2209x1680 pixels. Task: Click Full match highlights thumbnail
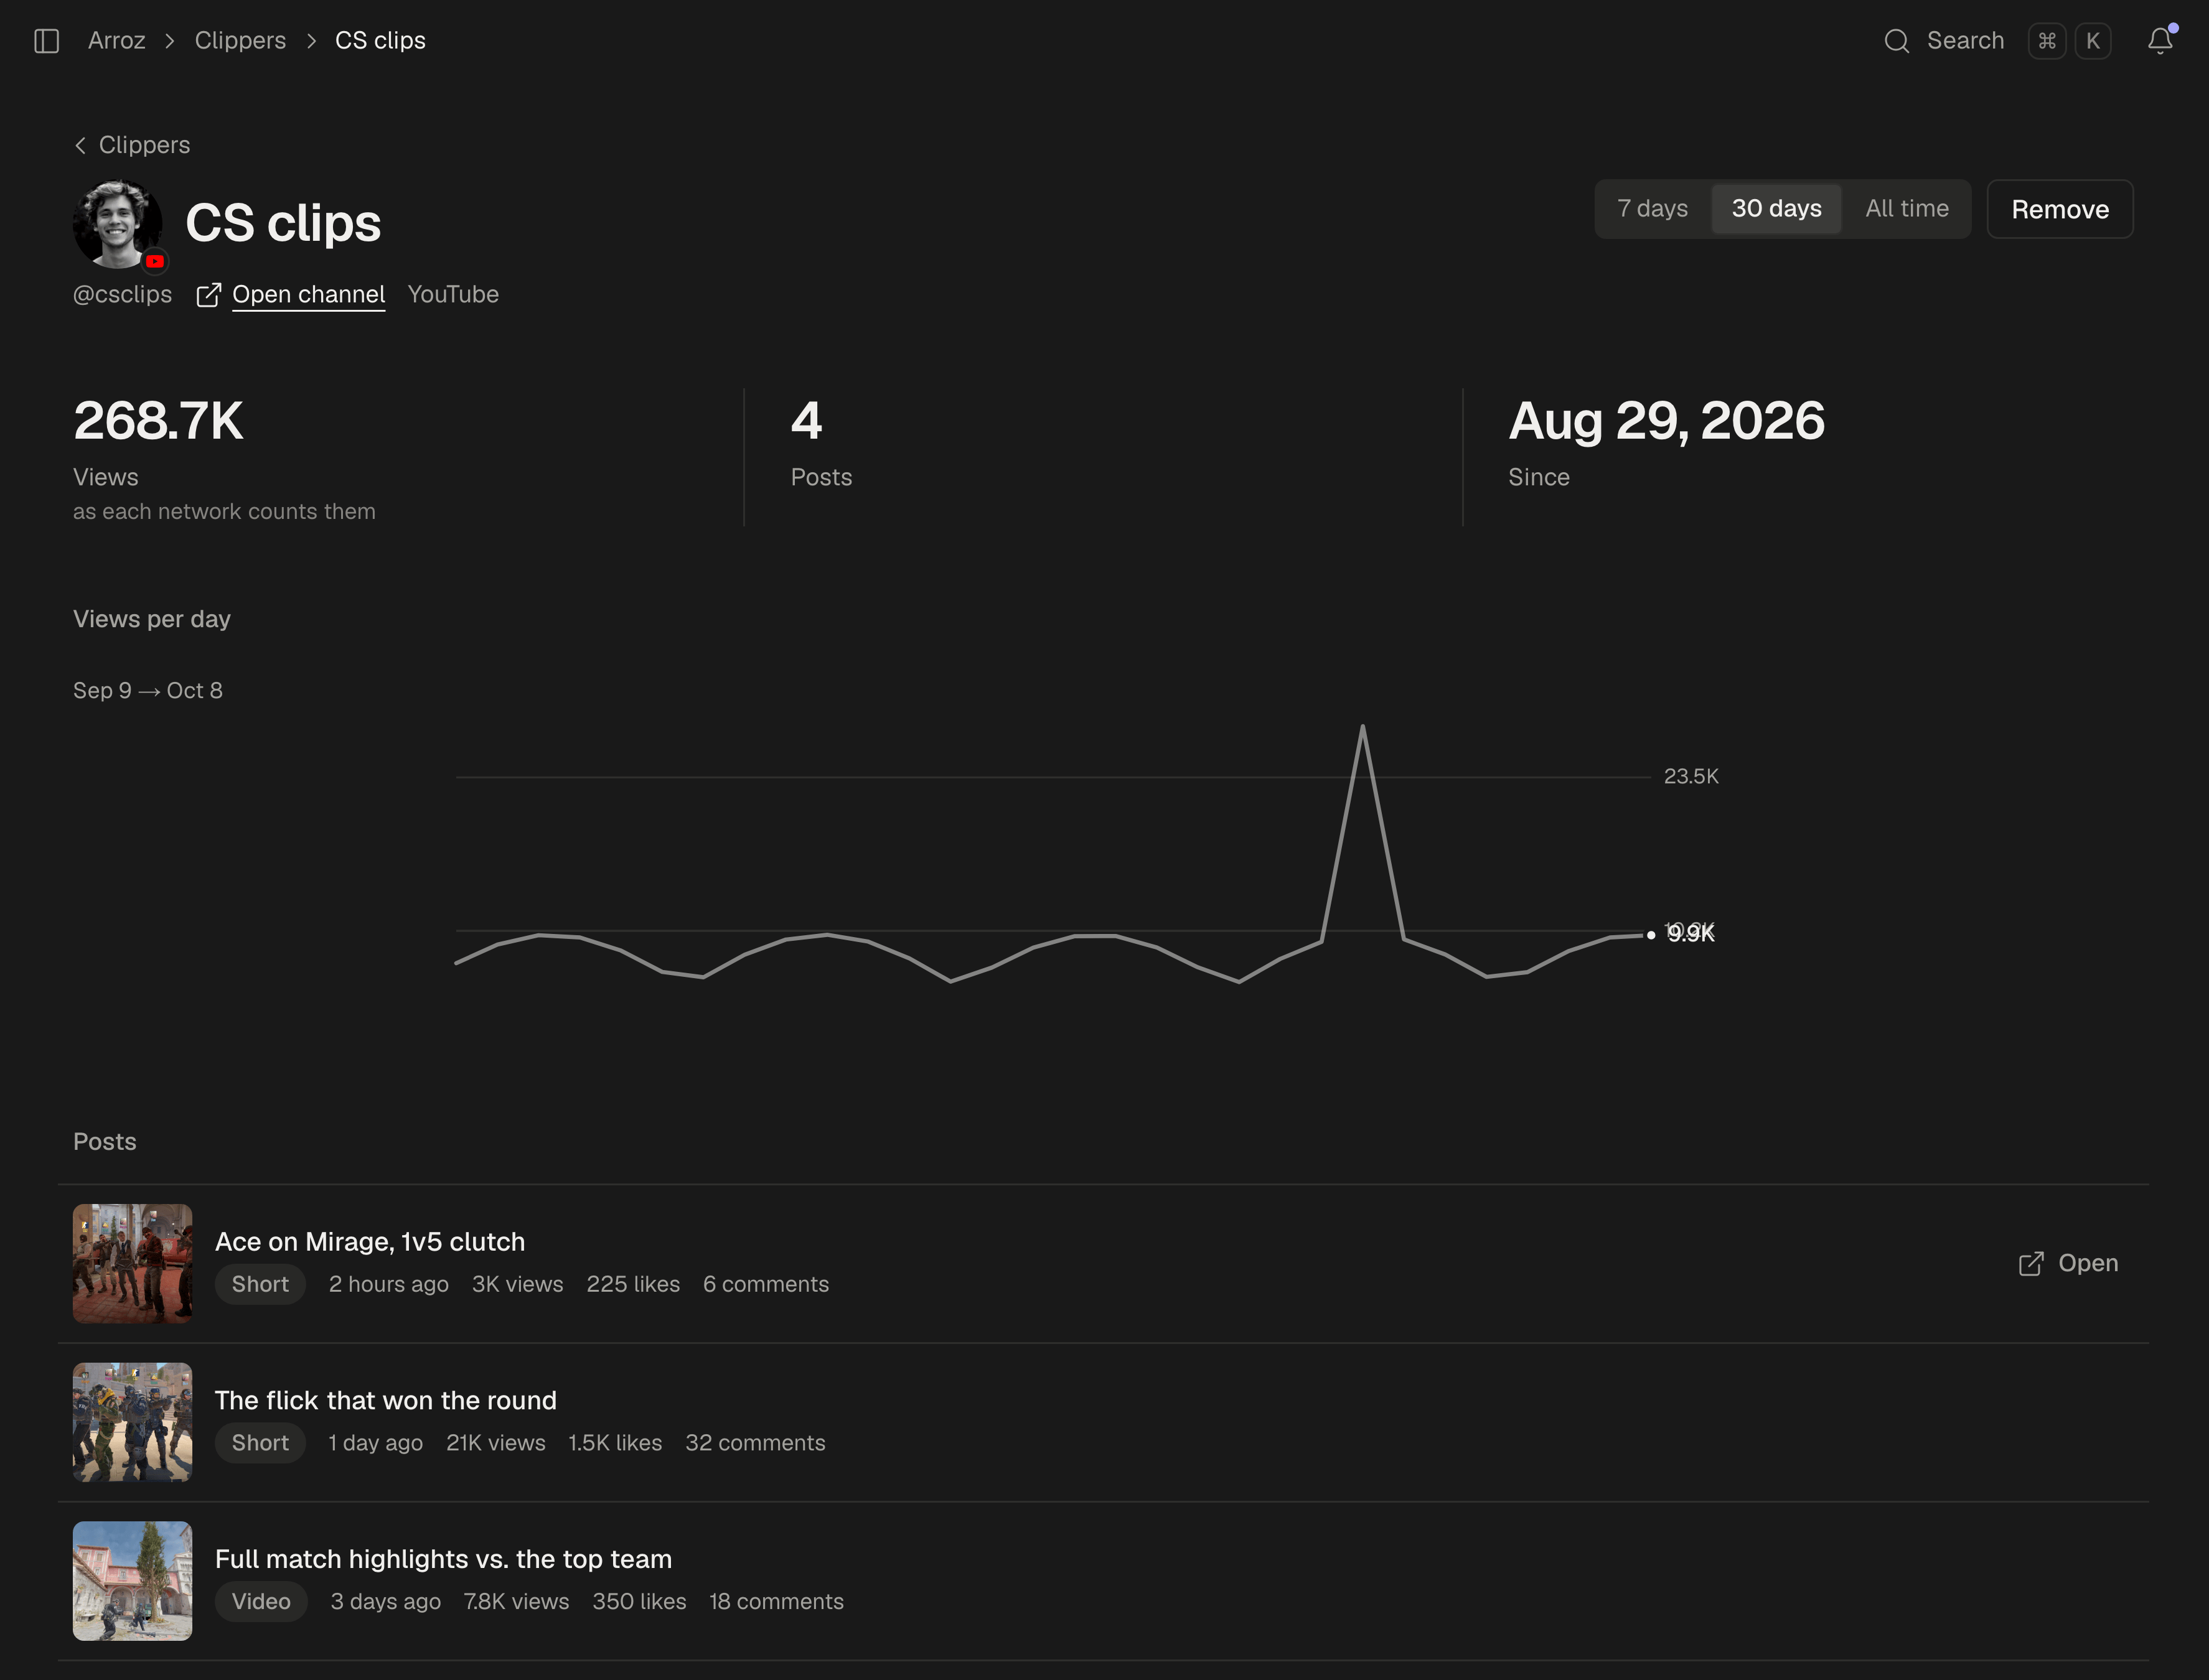(x=132, y=1581)
